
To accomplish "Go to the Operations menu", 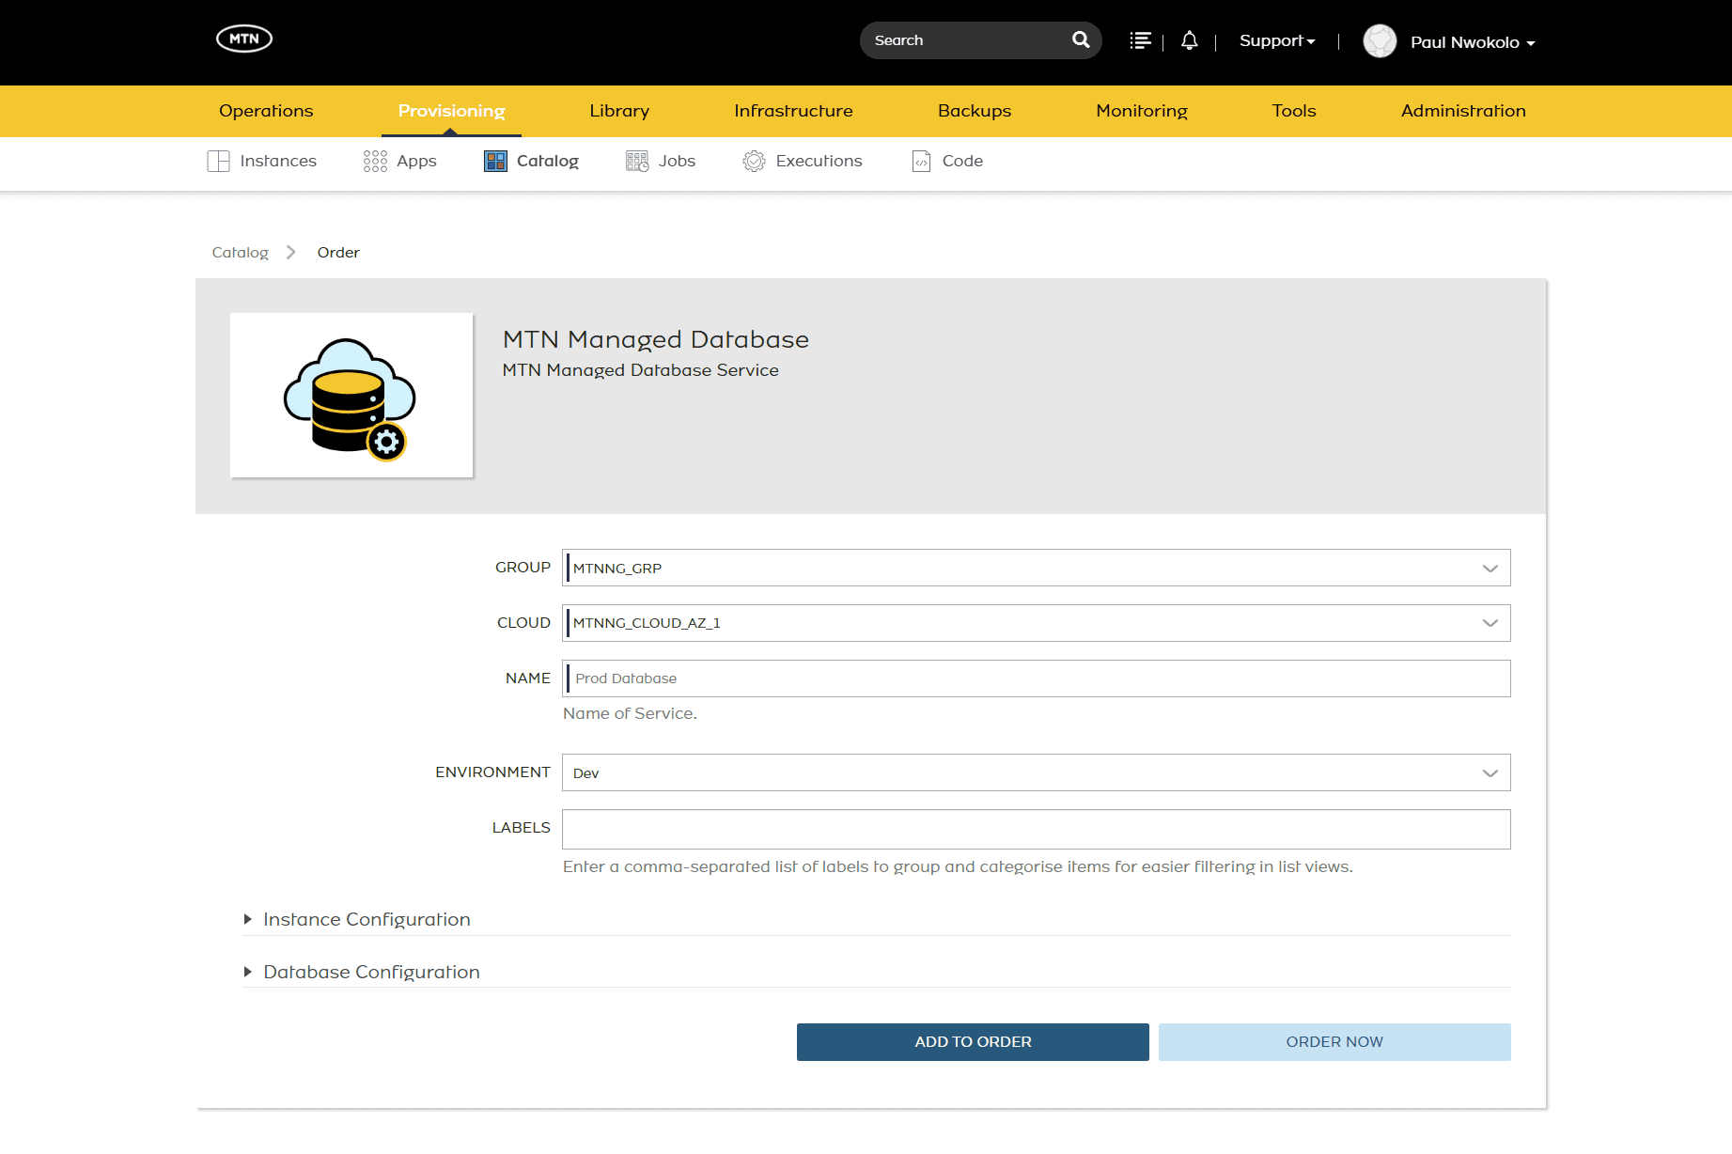I will click(x=266, y=111).
